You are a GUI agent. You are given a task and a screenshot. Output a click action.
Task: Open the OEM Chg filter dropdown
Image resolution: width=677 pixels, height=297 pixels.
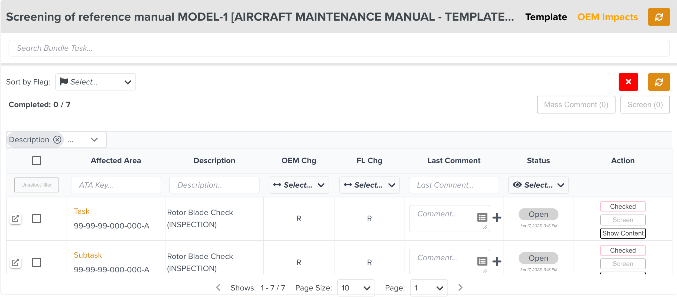coord(298,185)
